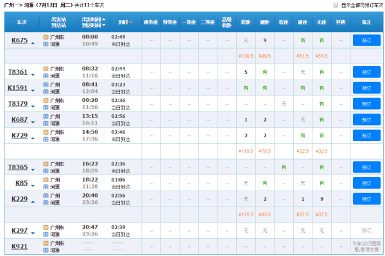This screenshot has width=385, height=256.
Task: Click the orange origin icon for K675
Action: point(46,37)
